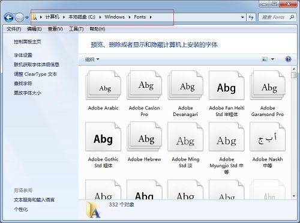Open 控制面板主页 link
Viewport: 300px width, 223px height.
(28, 41)
